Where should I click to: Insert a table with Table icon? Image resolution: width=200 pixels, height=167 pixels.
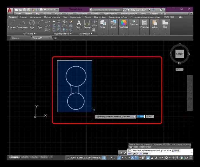93,30
